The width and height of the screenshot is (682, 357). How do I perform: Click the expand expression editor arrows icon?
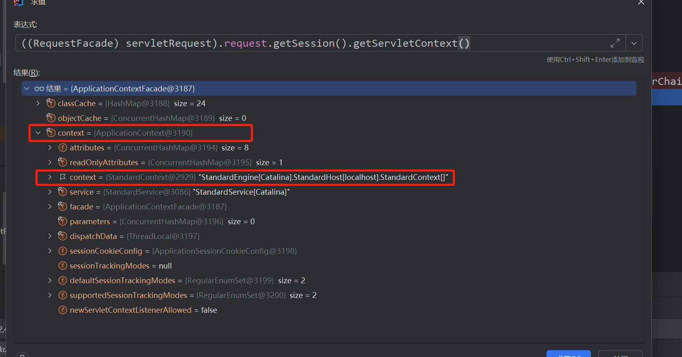(615, 43)
